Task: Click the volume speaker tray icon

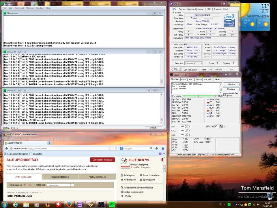Action: [x=237, y=205]
